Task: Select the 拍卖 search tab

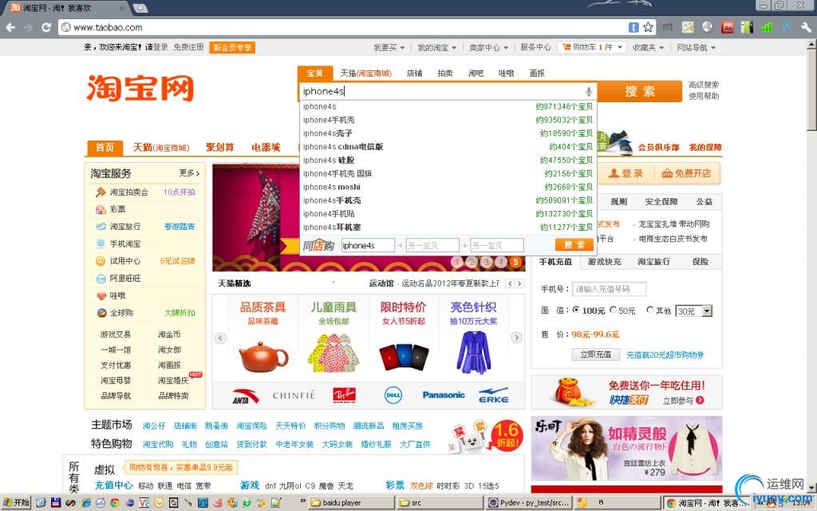Action: tap(445, 73)
